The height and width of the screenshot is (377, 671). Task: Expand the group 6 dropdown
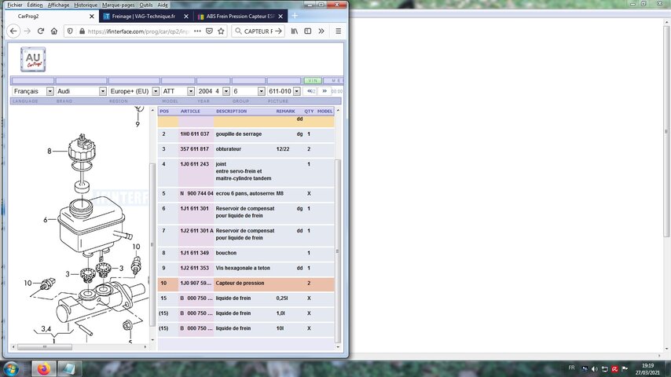pos(261,91)
